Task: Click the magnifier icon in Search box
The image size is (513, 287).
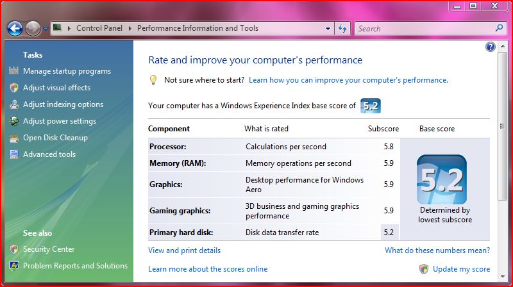Action: point(499,28)
